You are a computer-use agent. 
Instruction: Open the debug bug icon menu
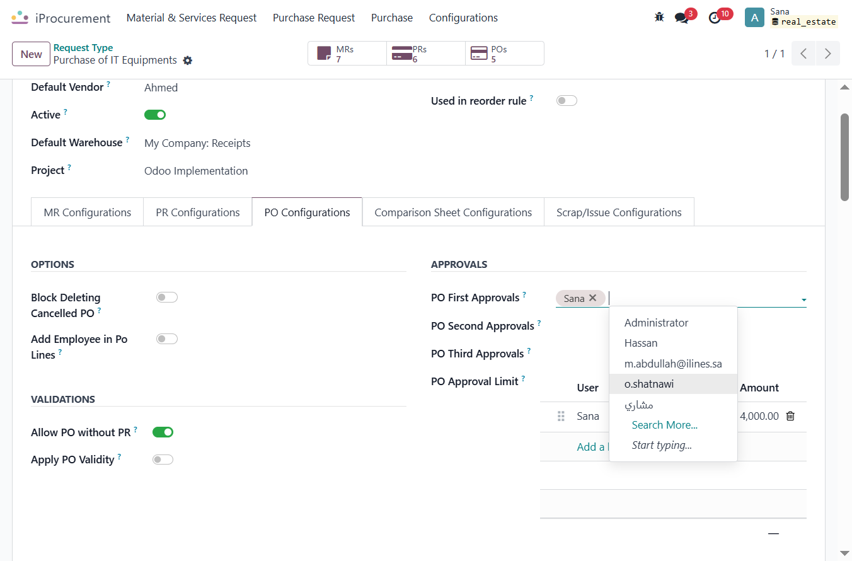coord(659,18)
